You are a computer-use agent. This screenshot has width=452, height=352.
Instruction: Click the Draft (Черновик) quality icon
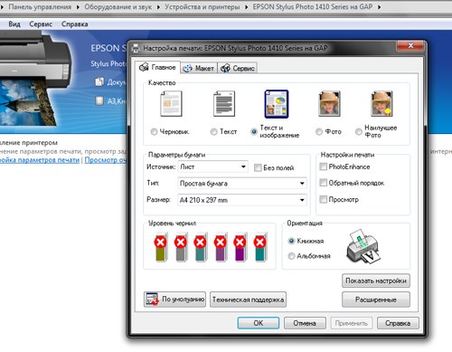[x=171, y=104]
